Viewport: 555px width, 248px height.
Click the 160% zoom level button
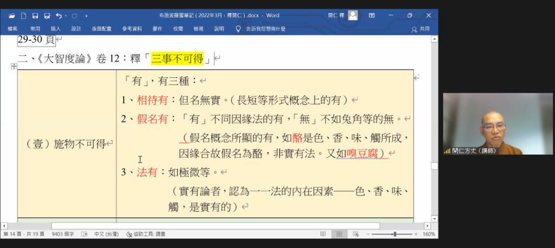point(429,234)
